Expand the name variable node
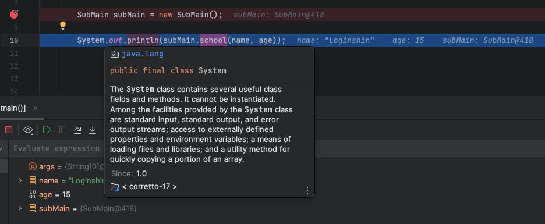 (x=20, y=180)
